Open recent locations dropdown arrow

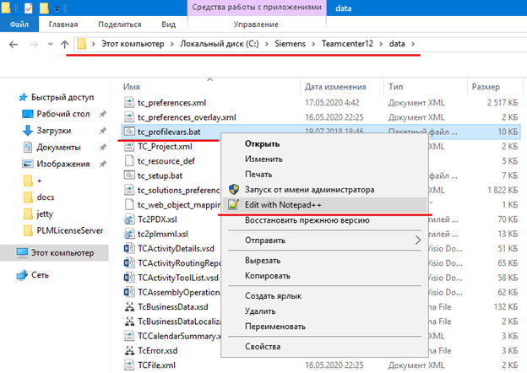(x=50, y=44)
